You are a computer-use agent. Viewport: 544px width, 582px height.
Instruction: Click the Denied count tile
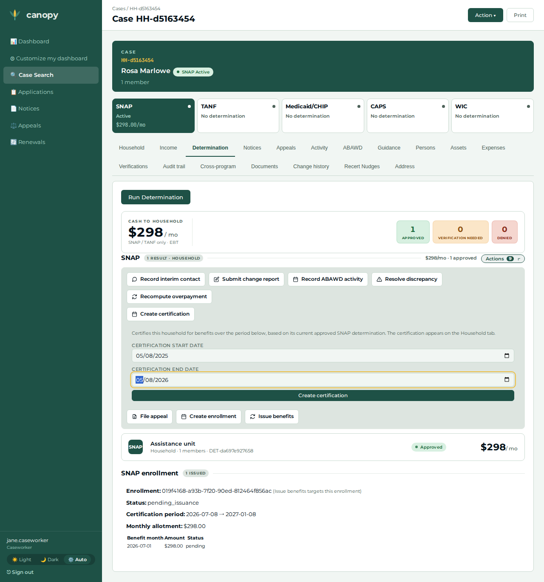[504, 232]
